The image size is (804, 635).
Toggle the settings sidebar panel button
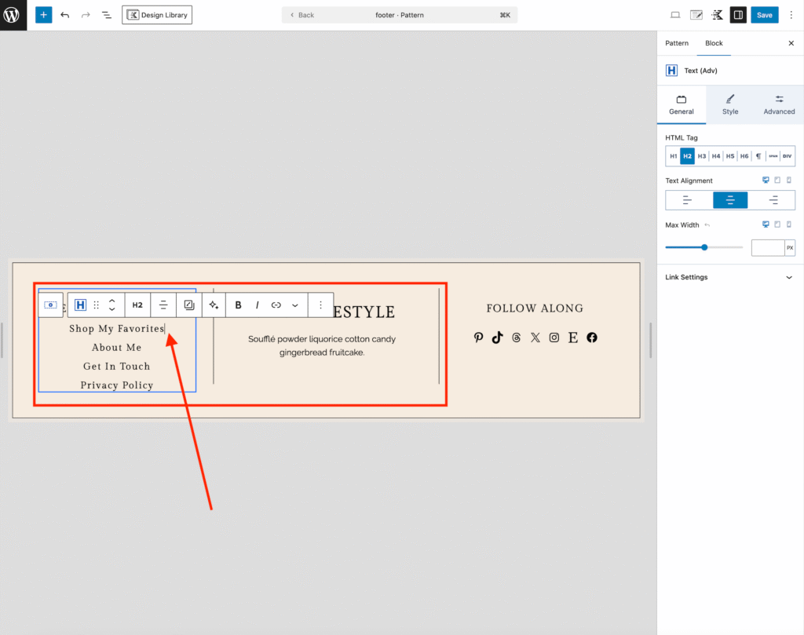pyautogui.click(x=738, y=15)
